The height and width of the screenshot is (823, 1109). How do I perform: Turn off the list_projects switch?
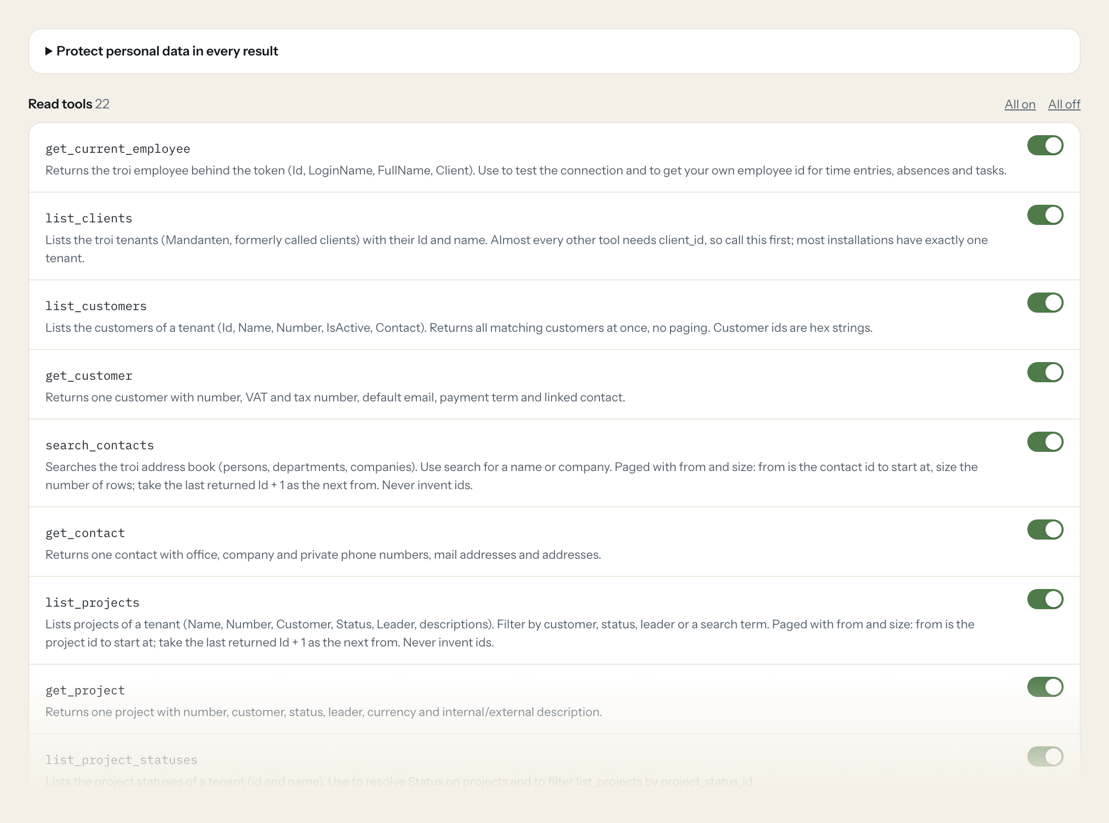point(1045,599)
